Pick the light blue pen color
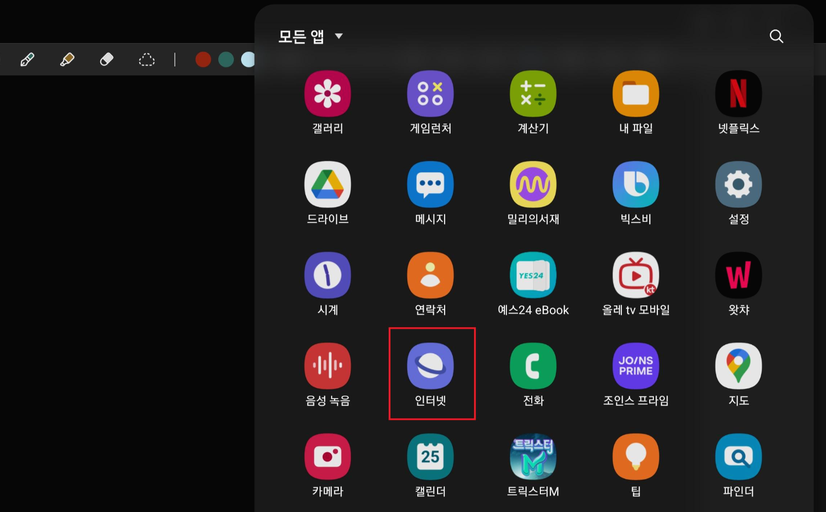The height and width of the screenshot is (512, 826). pyautogui.click(x=248, y=60)
